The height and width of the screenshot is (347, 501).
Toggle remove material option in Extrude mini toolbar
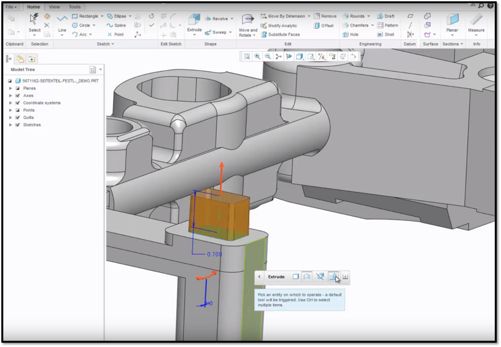[320, 276]
